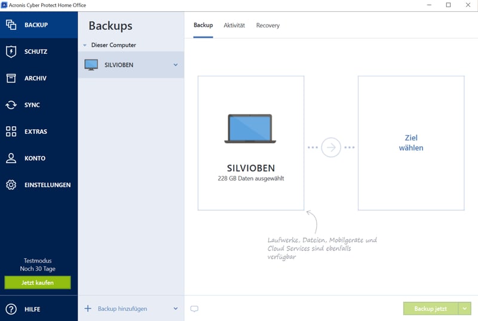Viewport: 478px width, 321px height.
Task: Click the 228 GB Daten ausgewählt text
Action: click(251, 178)
